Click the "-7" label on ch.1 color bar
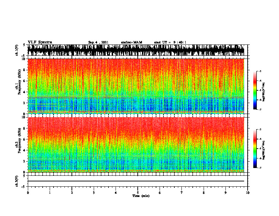This screenshot has height=216, width=279. 260,109
